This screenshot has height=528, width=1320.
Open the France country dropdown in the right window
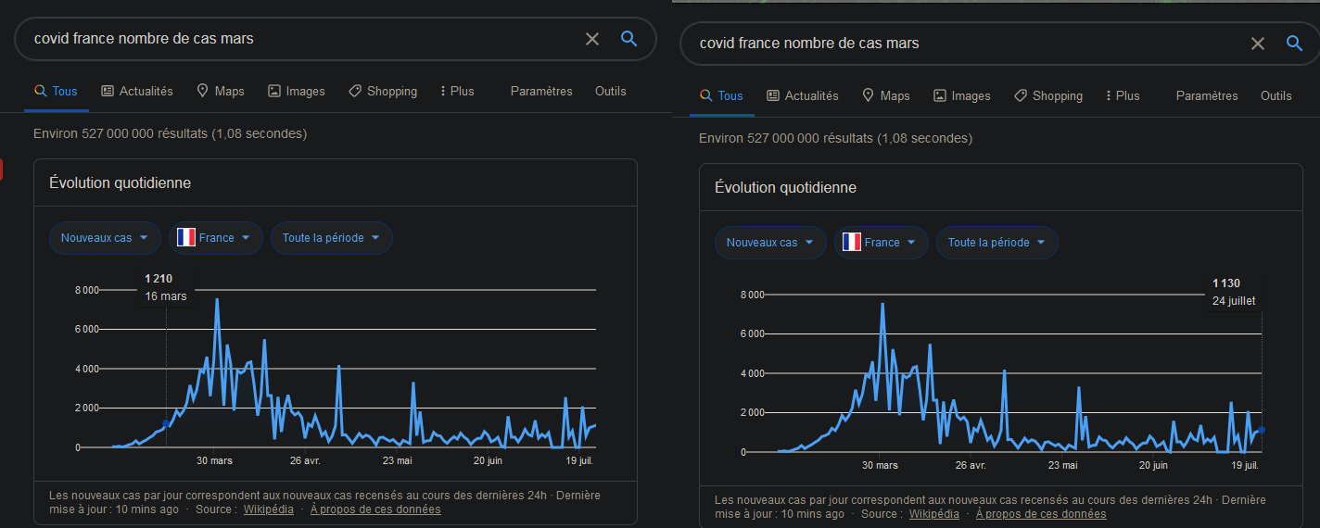[881, 242]
